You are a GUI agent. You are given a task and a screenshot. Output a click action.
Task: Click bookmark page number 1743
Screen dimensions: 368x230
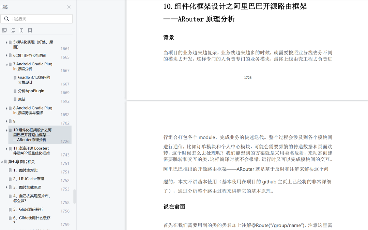pyautogui.click(x=65, y=155)
